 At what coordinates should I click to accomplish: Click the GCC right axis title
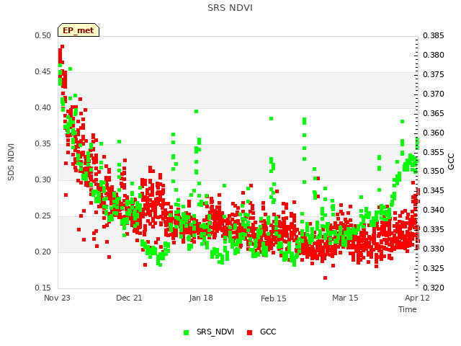[451, 161]
